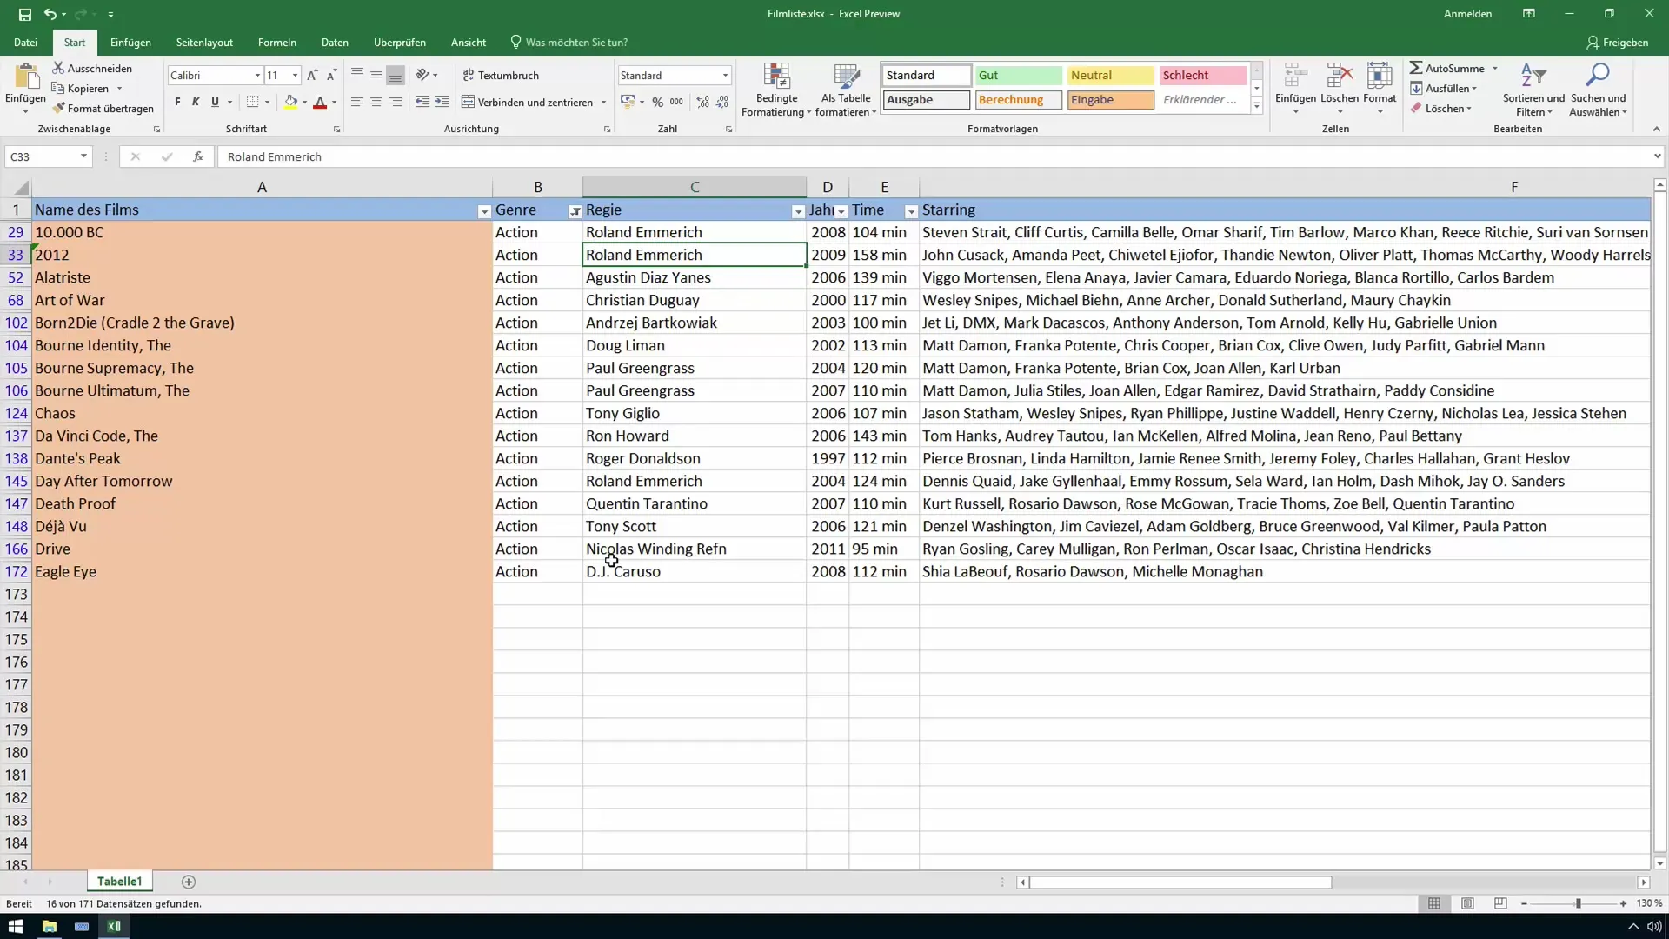Apply the Schlecht cell style

(1202, 76)
